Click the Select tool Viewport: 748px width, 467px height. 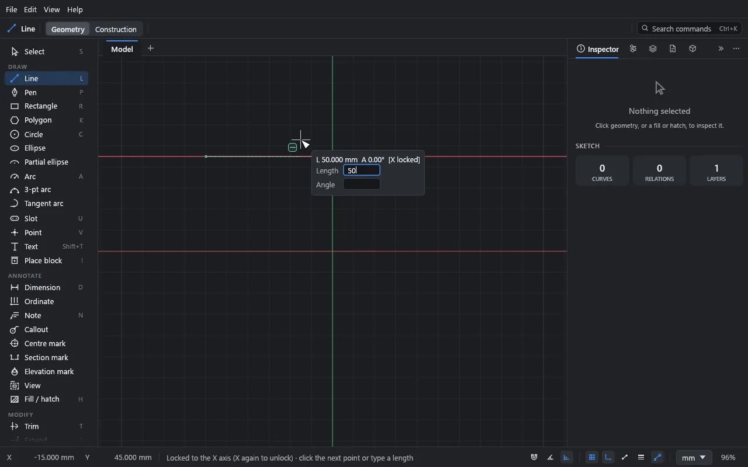(47, 51)
